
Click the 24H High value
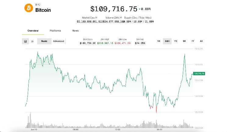(x=105, y=43)
